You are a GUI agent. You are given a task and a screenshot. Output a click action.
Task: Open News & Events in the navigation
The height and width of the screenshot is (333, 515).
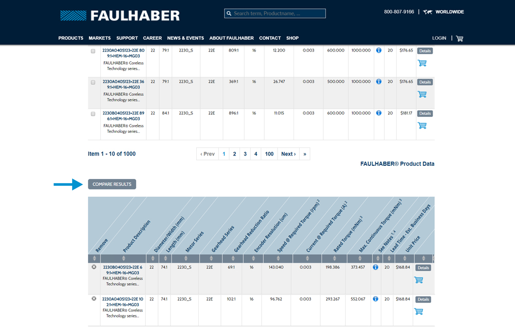(x=185, y=38)
